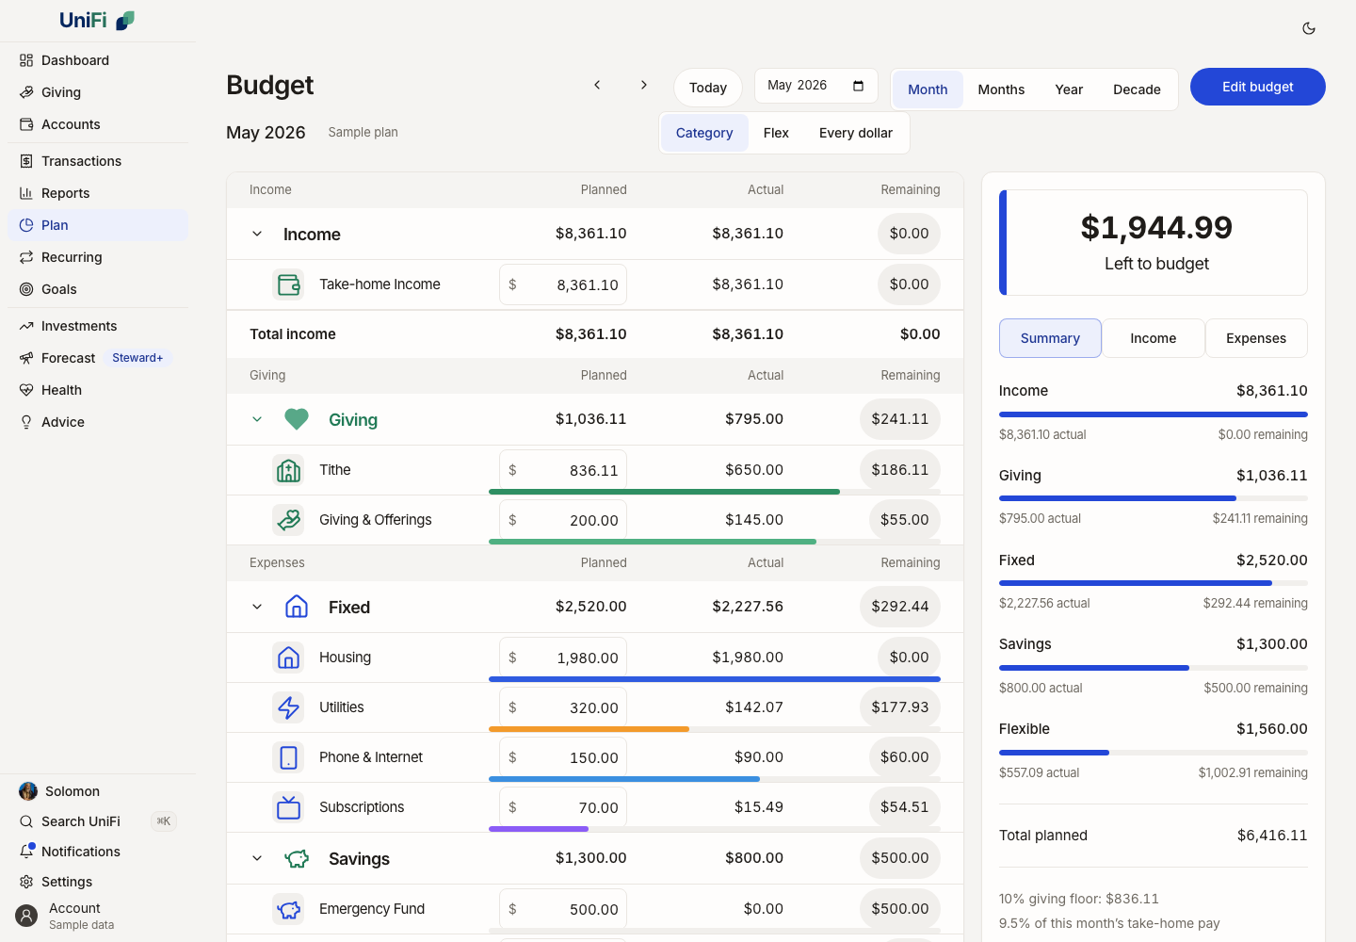Click the Edit budget button
This screenshot has width=1356, height=942.
coord(1258,87)
